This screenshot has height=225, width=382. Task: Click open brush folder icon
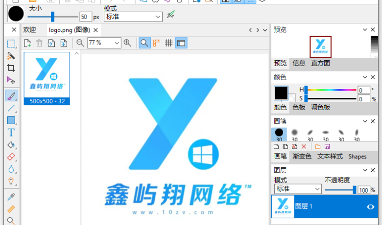[x=318, y=146]
